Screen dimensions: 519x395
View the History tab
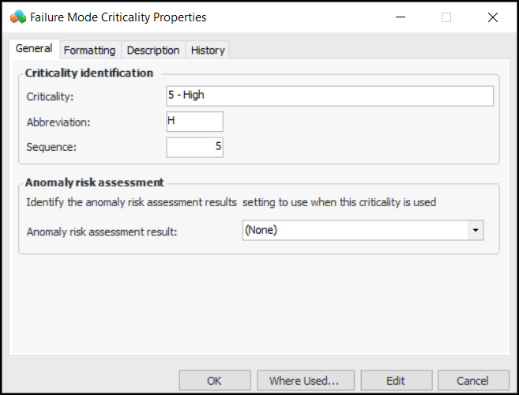pos(208,50)
